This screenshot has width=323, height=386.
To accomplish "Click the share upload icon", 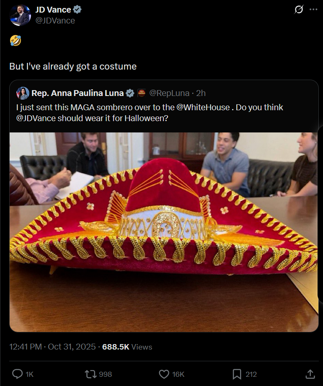I will 310,374.
